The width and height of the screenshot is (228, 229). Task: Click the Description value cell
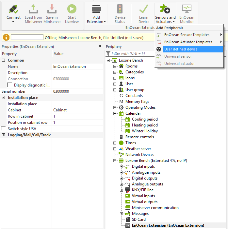[77, 73]
